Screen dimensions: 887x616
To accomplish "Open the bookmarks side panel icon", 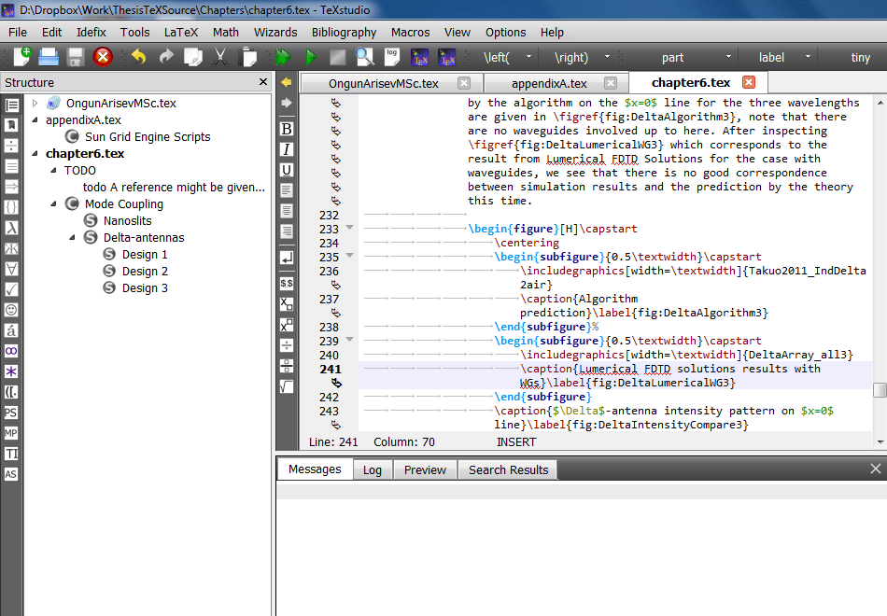I will (11, 125).
